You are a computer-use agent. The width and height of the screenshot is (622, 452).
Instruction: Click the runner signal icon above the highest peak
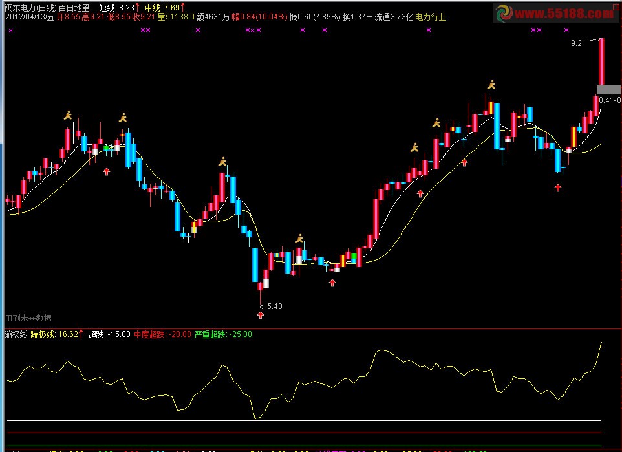click(491, 85)
